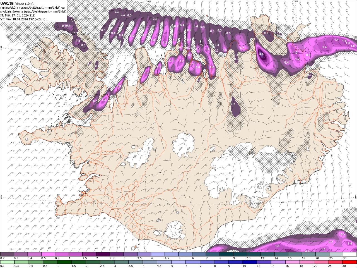
Task: Pick the pale green 0.1 swatch in bottom legend row
Action: tap(7, 262)
